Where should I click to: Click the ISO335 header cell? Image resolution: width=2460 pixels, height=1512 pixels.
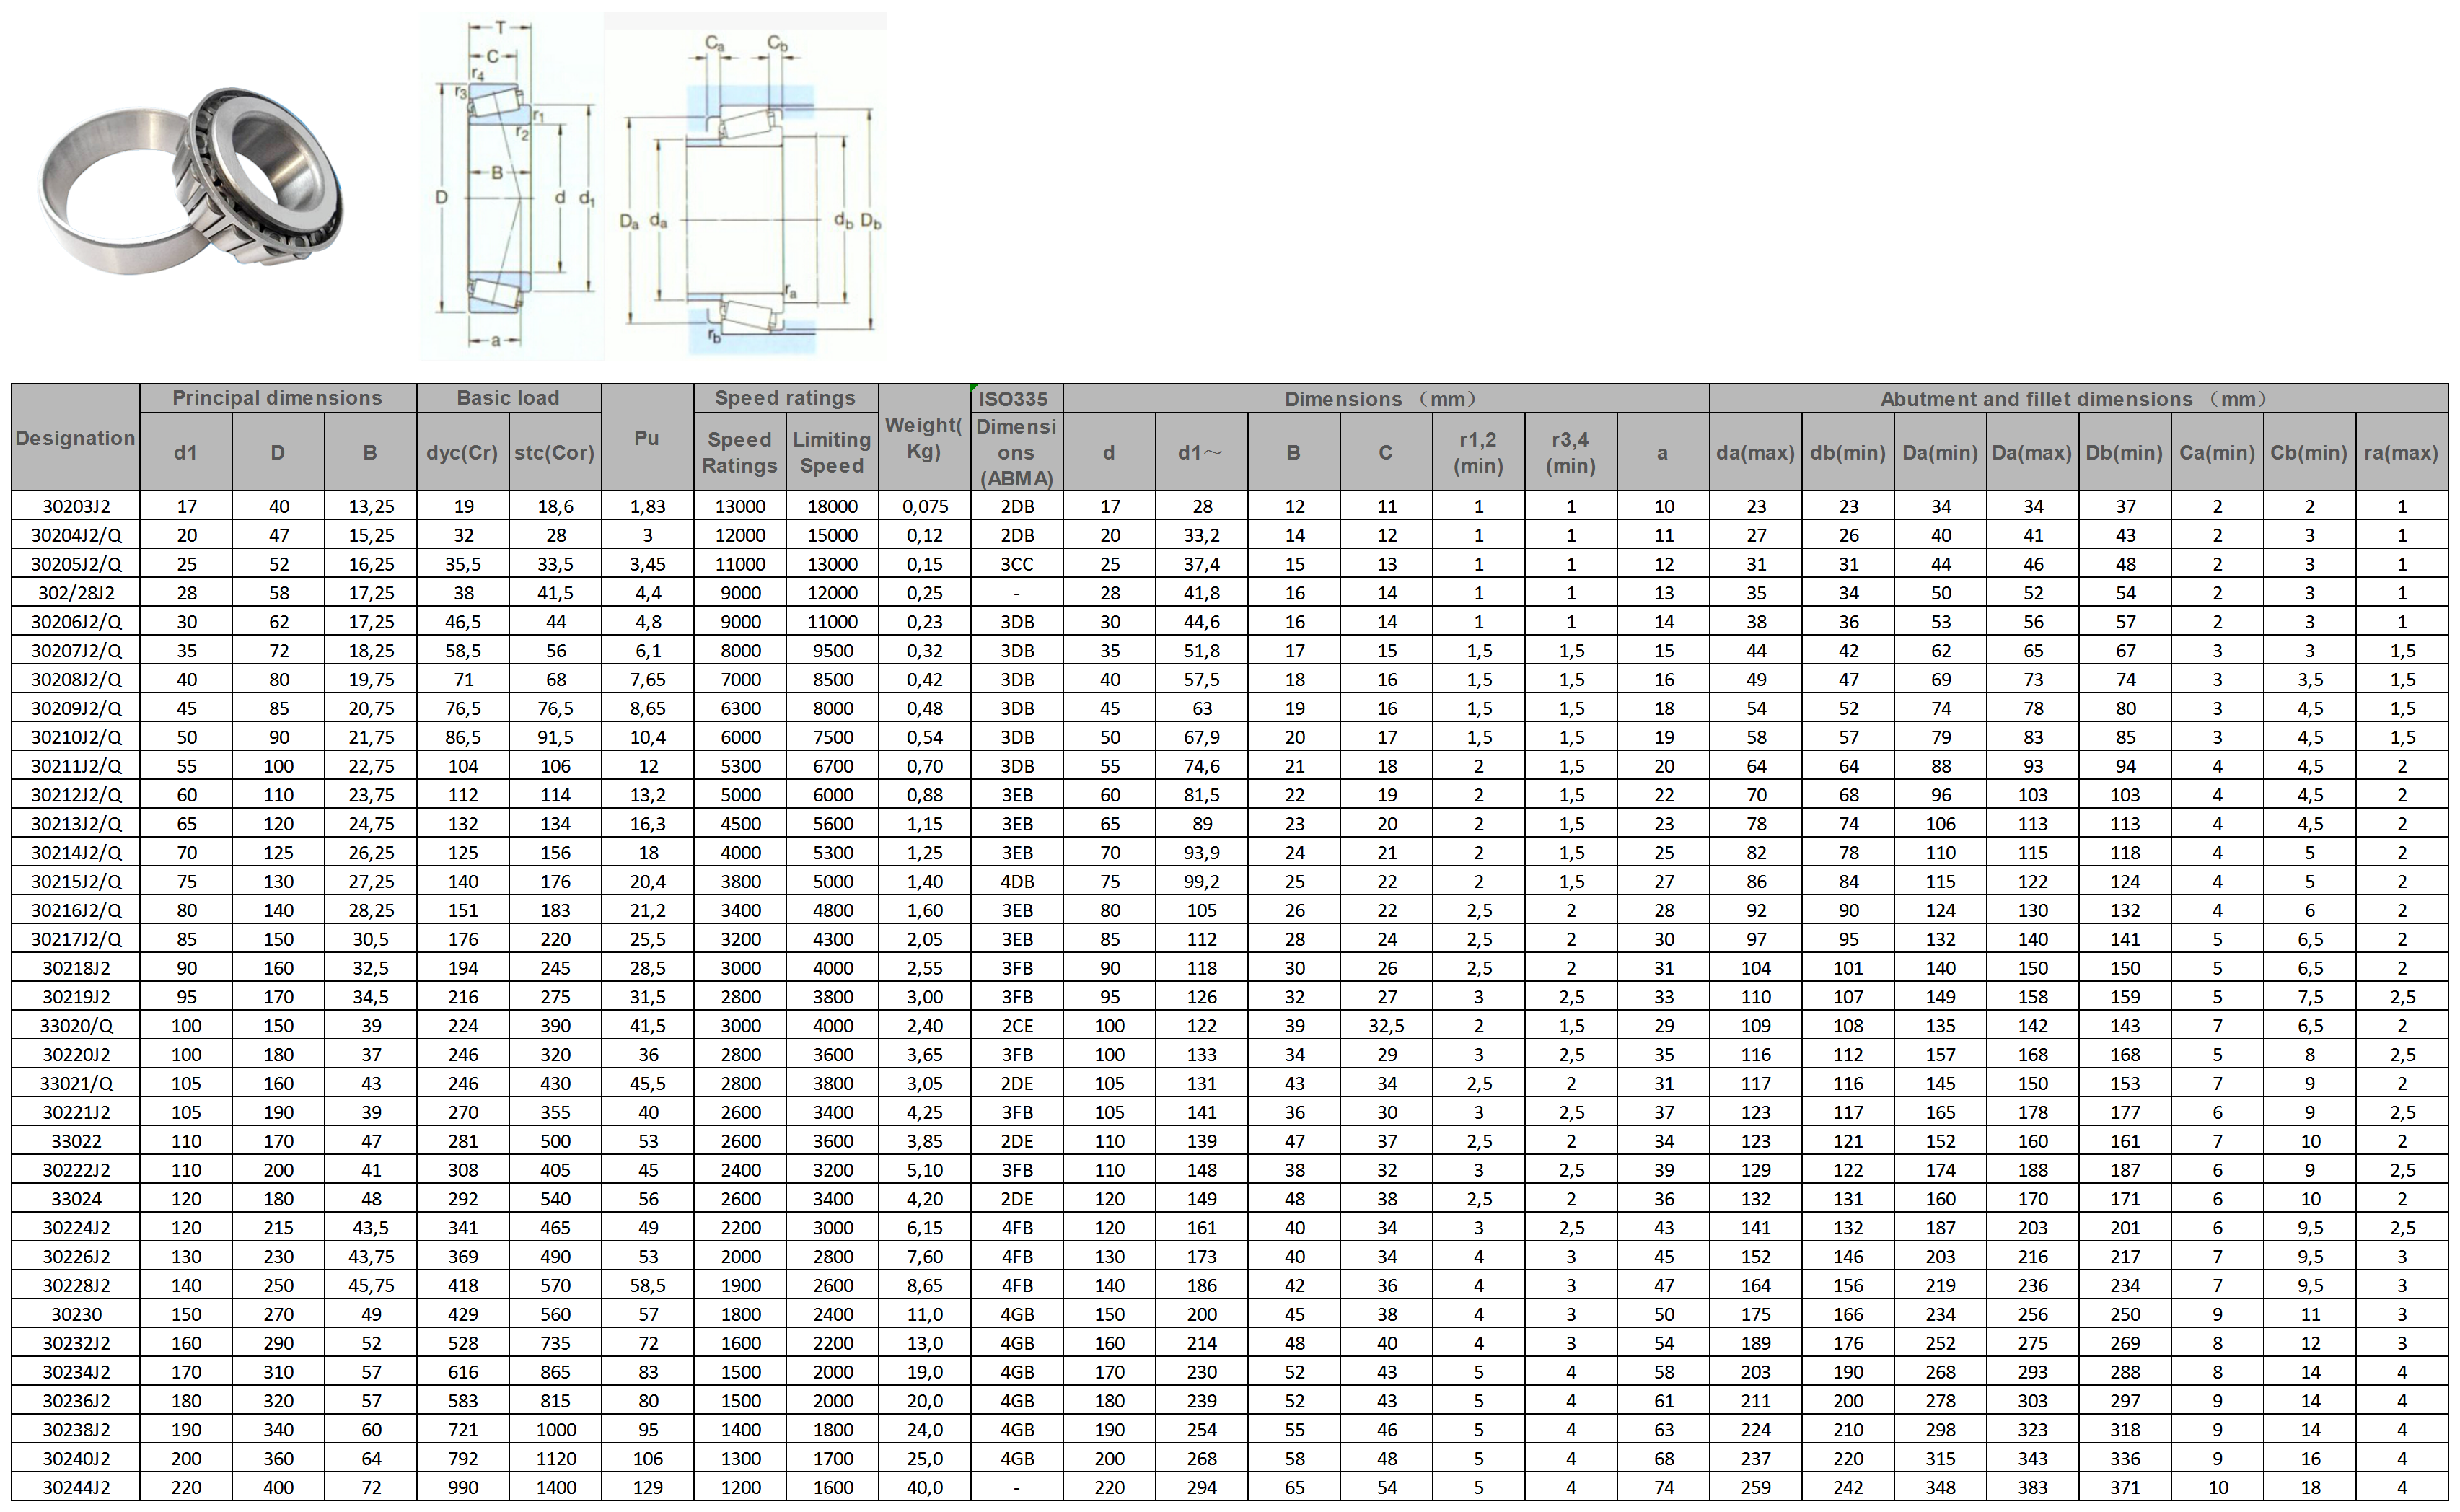tap(1014, 399)
